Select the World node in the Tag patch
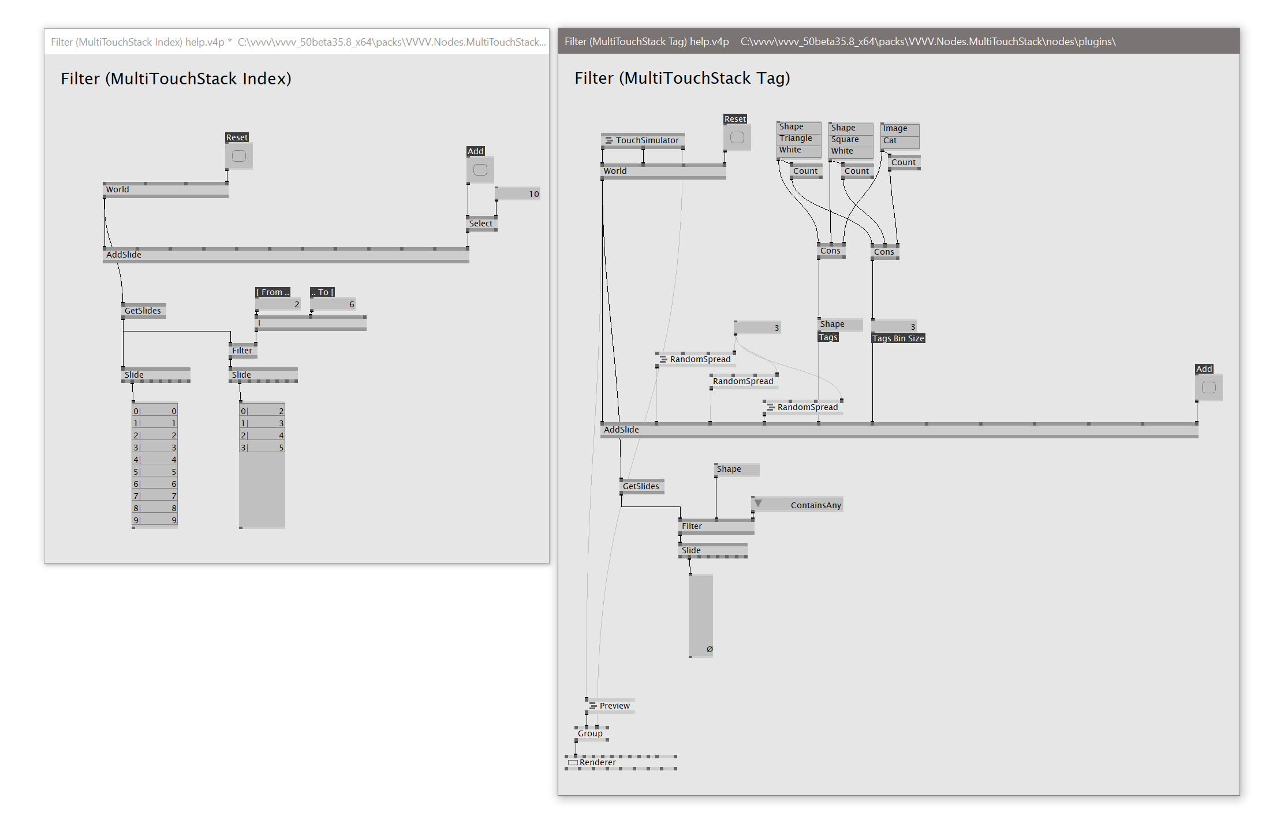This screenshot has width=1273, height=827. tap(663, 171)
